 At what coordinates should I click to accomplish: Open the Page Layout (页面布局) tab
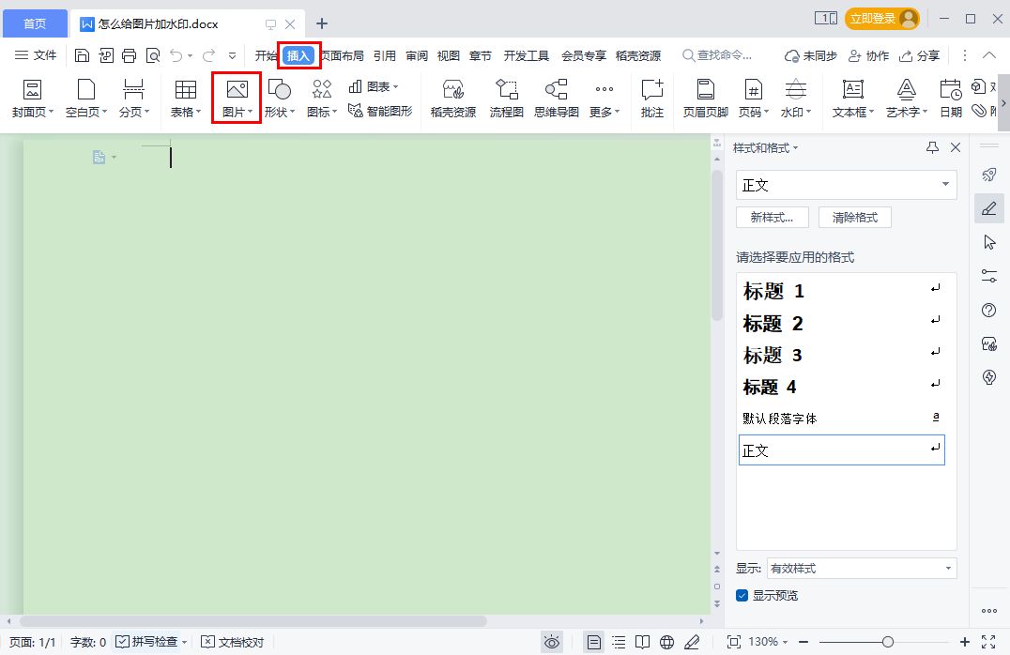(342, 56)
